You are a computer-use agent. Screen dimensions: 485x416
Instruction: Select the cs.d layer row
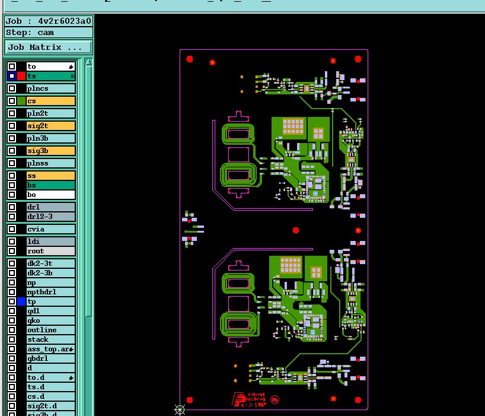[51, 396]
